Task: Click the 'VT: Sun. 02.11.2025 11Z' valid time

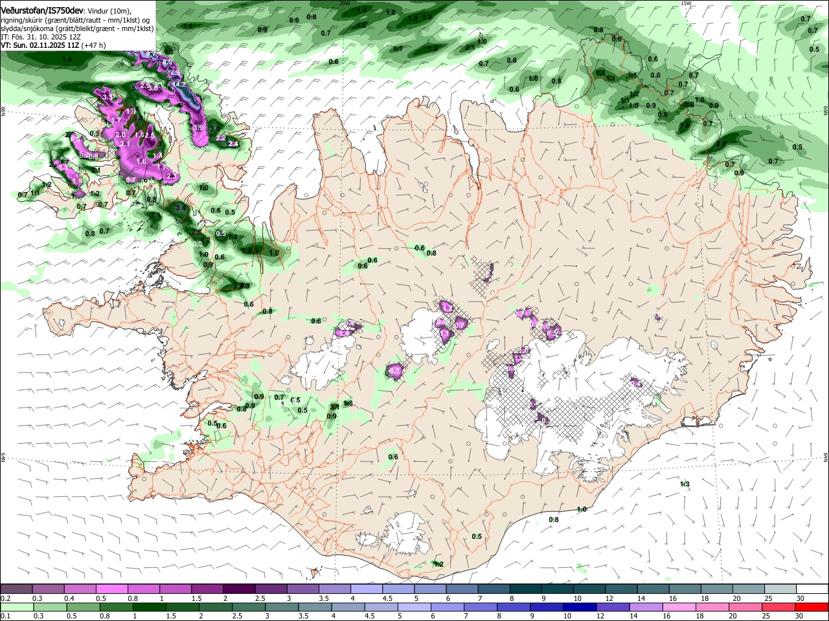Action: [40, 46]
